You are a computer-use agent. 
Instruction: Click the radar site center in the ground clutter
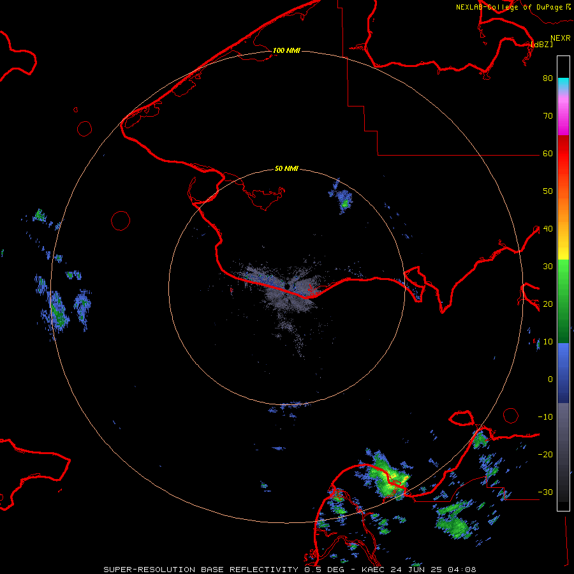[x=288, y=286]
